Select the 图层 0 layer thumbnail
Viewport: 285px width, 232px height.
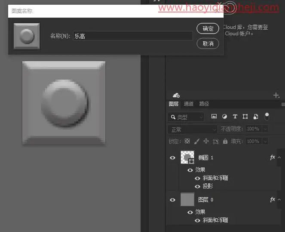(x=187, y=199)
